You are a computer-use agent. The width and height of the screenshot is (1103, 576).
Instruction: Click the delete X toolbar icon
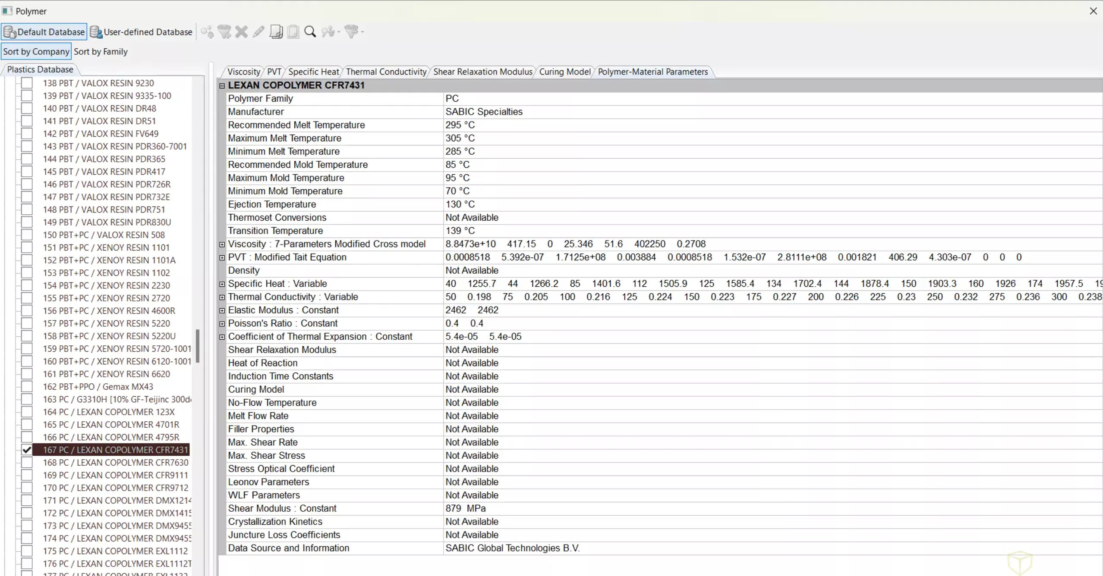coord(242,32)
